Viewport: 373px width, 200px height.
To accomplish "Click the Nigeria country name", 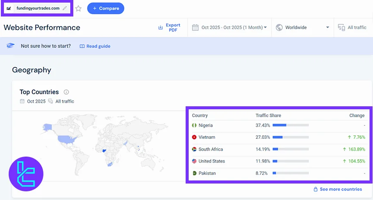I will [x=206, y=125].
